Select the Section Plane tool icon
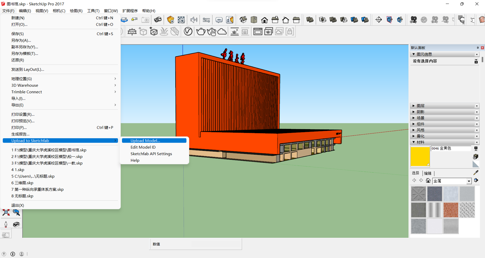The height and width of the screenshot is (258, 485). tap(379, 20)
